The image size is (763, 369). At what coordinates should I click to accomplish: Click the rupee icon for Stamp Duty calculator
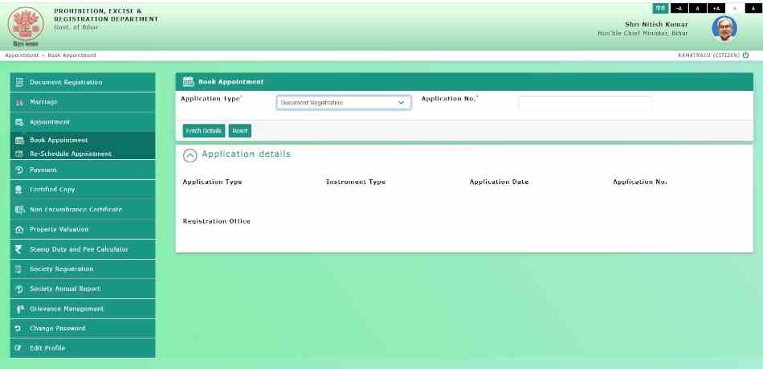point(18,249)
